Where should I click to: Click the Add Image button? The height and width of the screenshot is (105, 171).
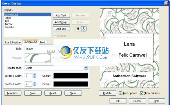tap(61, 22)
